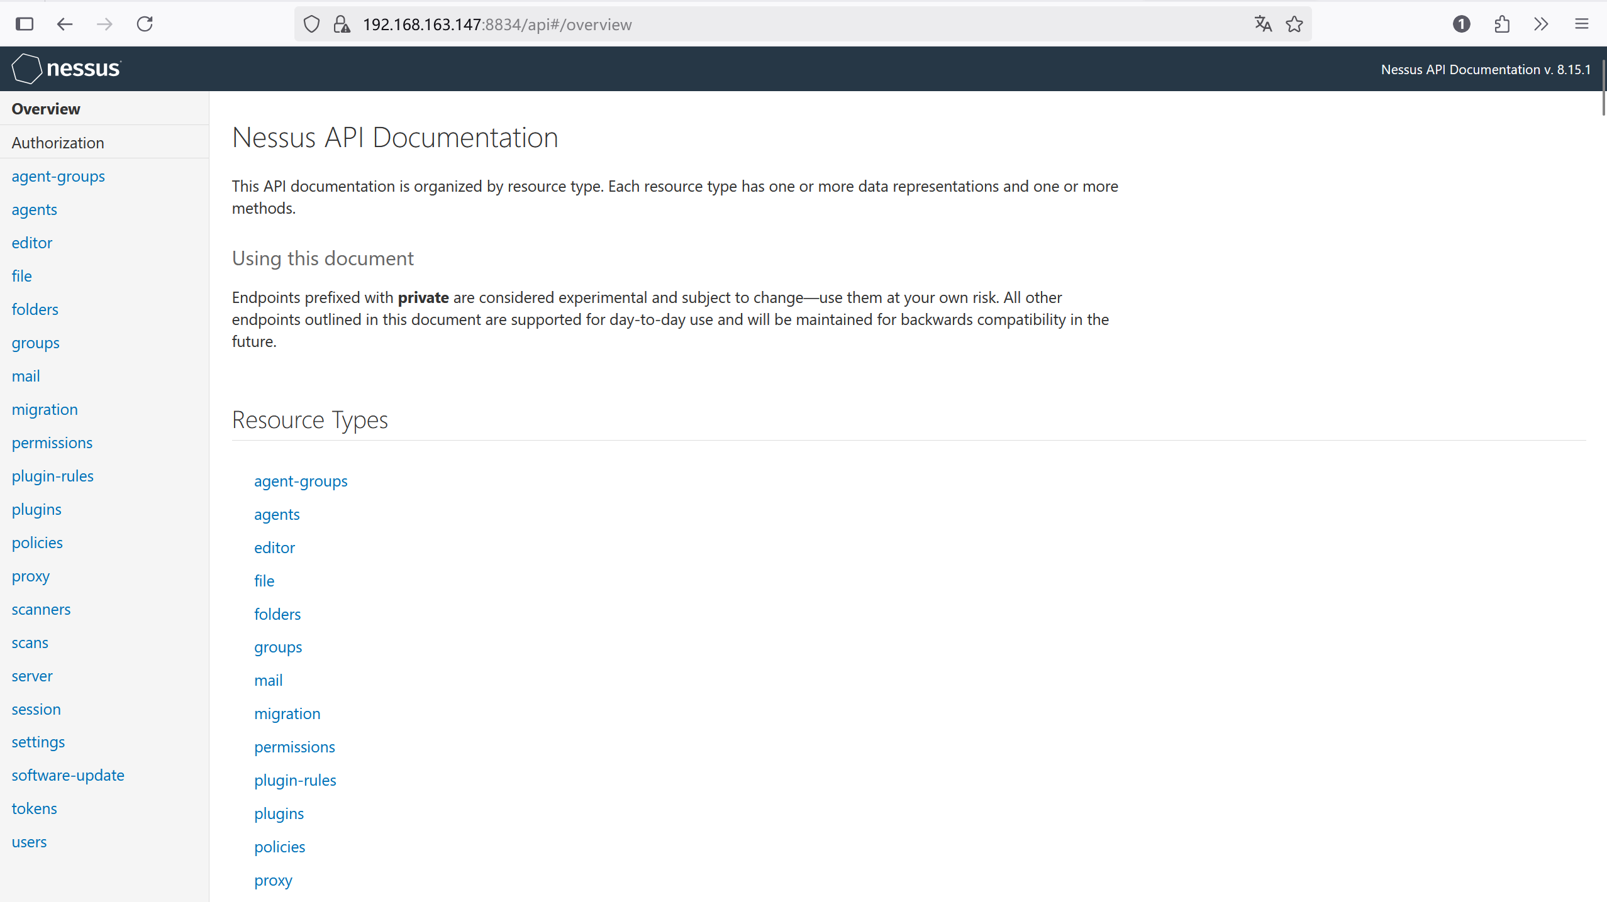Bookmark this page with the star icon

pyautogui.click(x=1294, y=25)
